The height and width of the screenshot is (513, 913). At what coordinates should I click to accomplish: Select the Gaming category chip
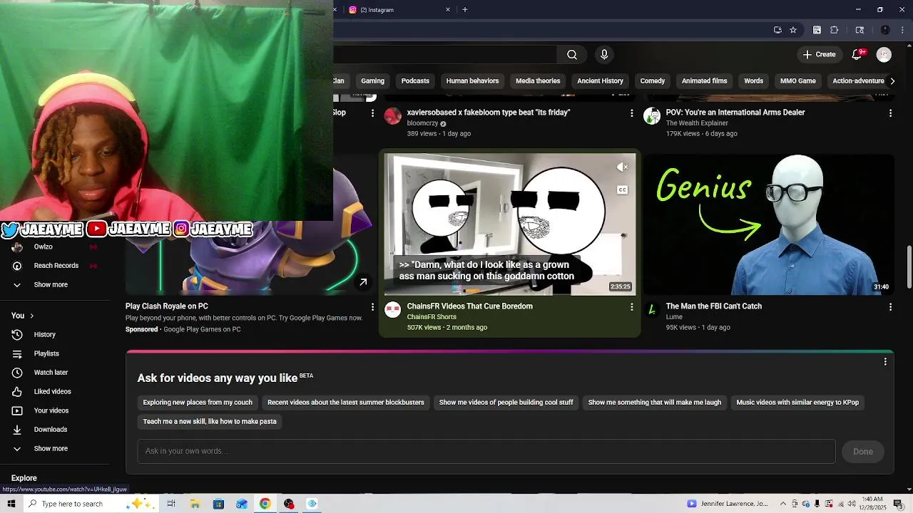point(372,81)
